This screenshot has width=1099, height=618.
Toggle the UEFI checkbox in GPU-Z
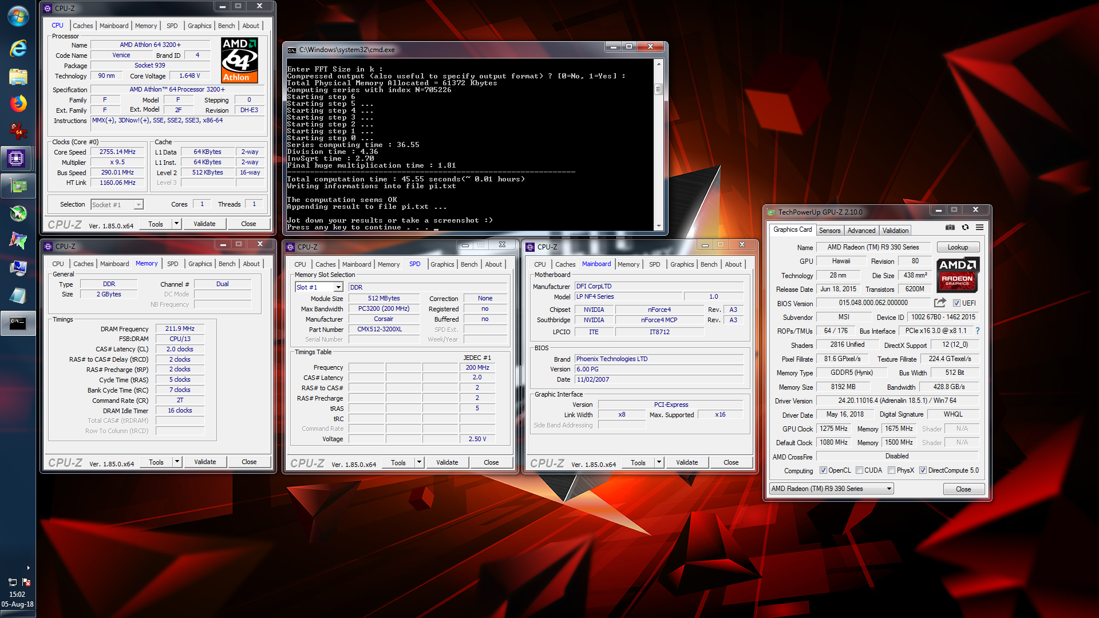[x=956, y=303]
